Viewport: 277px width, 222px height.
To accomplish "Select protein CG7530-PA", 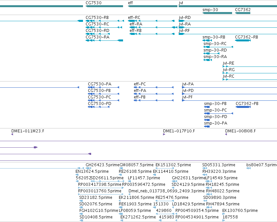I will tap(104, 87).
